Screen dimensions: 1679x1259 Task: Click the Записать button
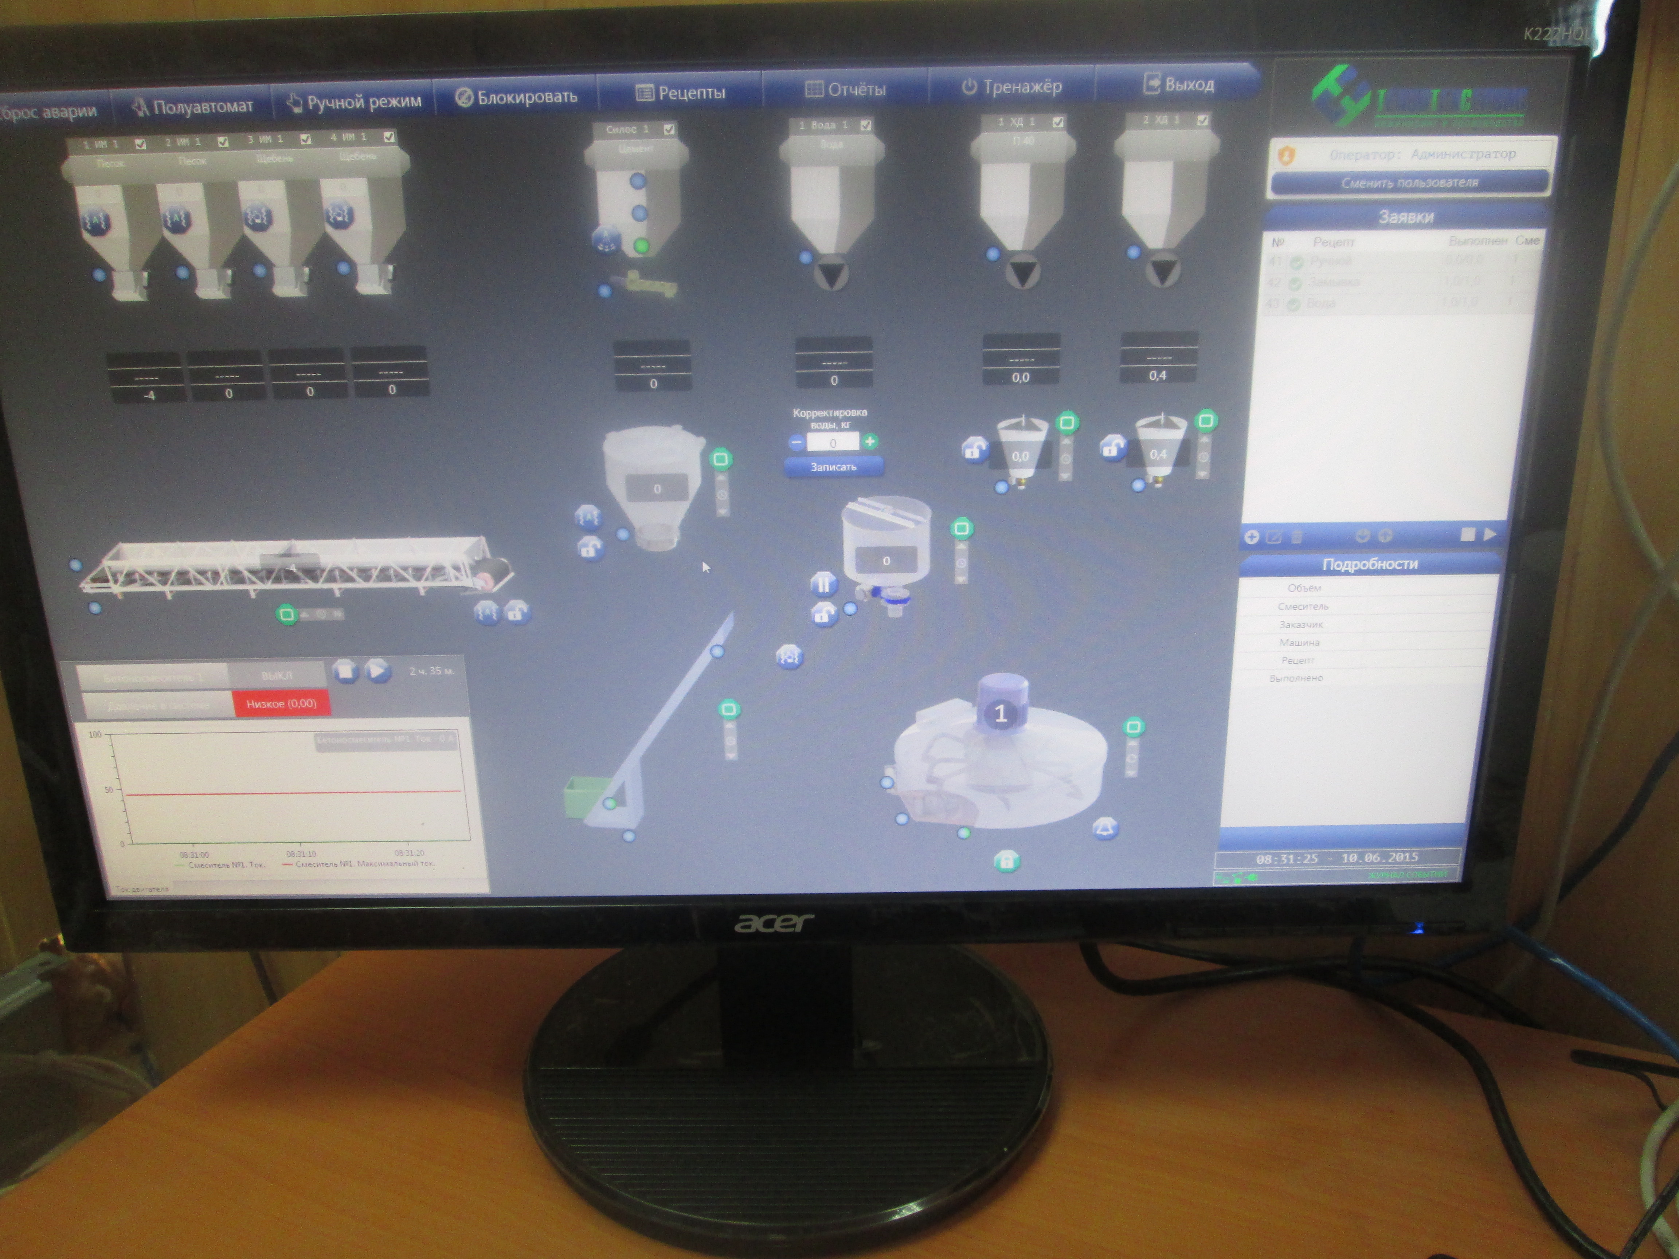833,467
